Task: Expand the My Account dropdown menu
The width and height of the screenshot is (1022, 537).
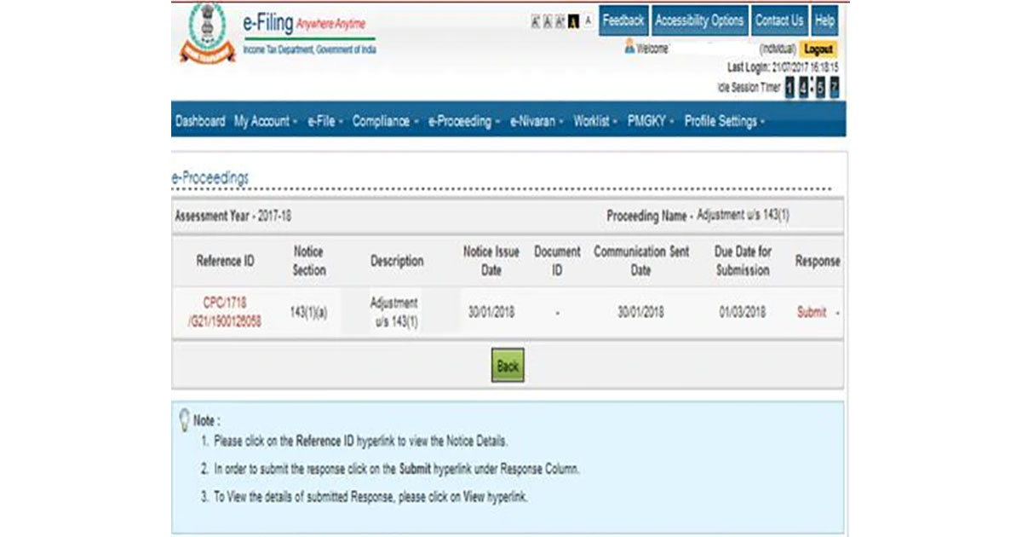Action: click(265, 121)
